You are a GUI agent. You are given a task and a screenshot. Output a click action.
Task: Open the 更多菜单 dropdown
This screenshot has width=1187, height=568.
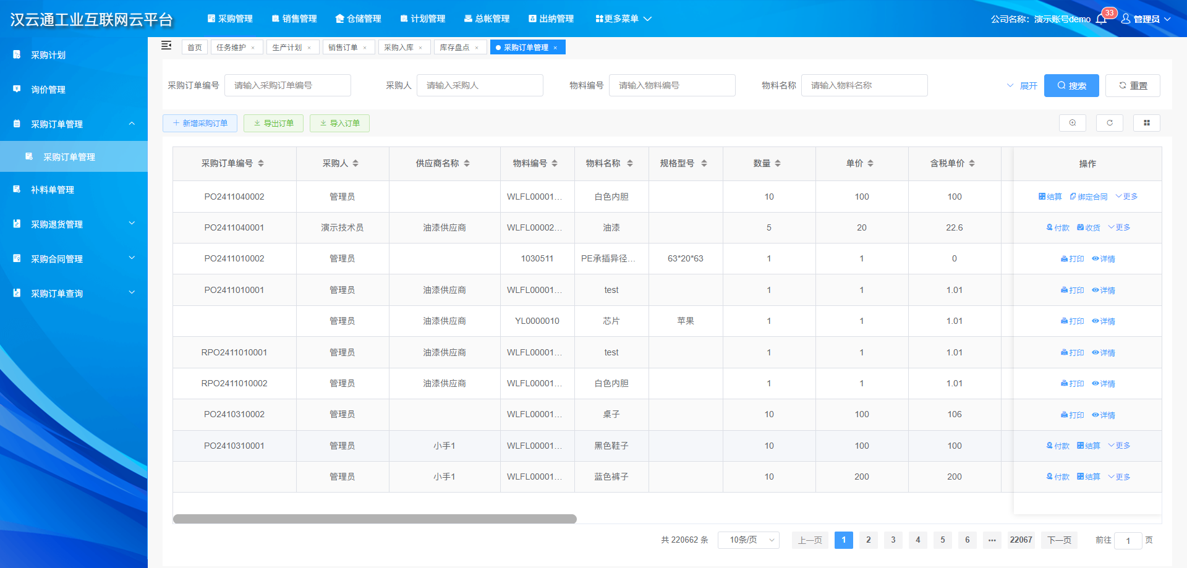(623, 19)
